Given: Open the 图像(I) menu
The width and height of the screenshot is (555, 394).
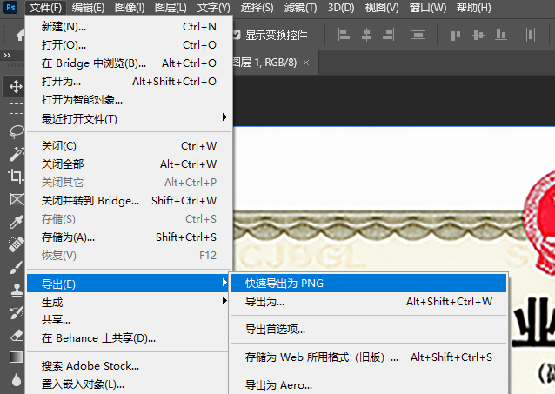Looking at the screenshot, I should [130, 8].
